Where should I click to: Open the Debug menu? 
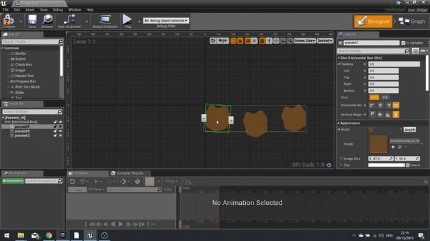[58, 9]
